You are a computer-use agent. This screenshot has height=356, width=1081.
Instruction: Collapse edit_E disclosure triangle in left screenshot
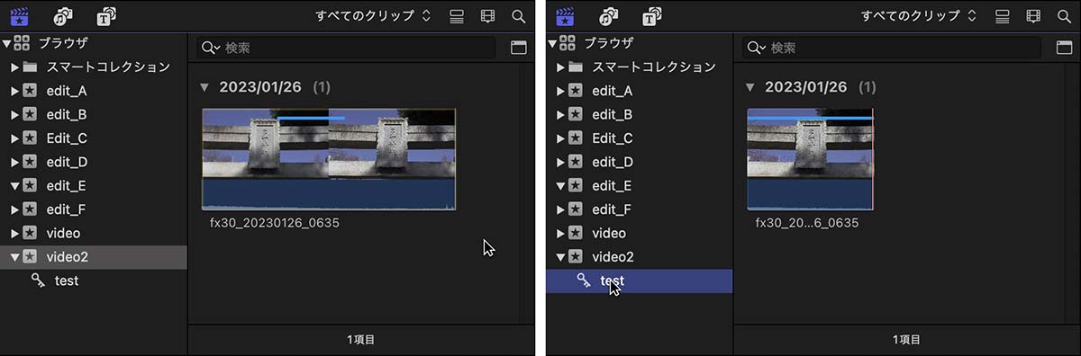[x=14, y=186]
